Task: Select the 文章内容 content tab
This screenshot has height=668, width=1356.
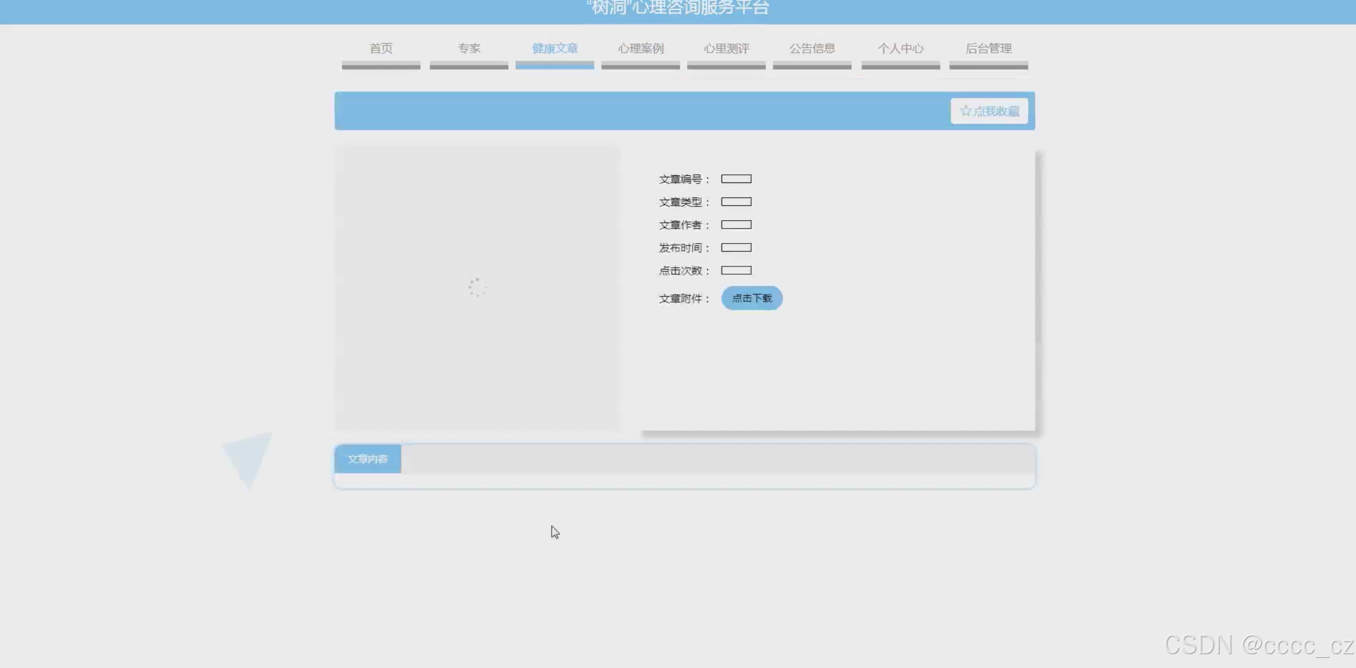Action: (367, 459)
